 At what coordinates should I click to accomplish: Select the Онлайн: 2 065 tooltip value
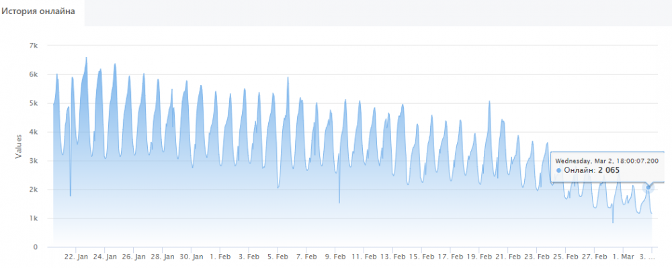pos(591,171)
